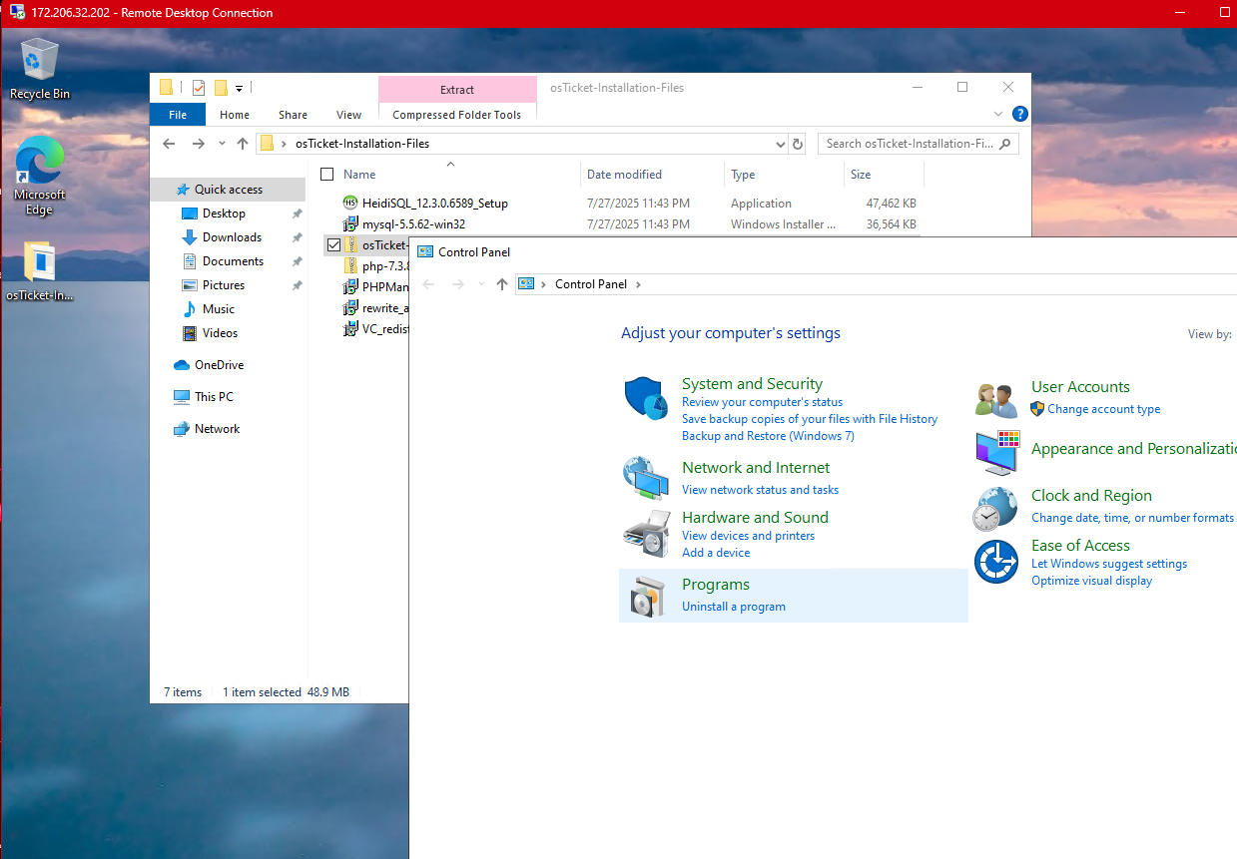This screenshot has height=859, width=1237.
Task: Open Documents in the navigation pane
Action: click(x=233, y=261)
